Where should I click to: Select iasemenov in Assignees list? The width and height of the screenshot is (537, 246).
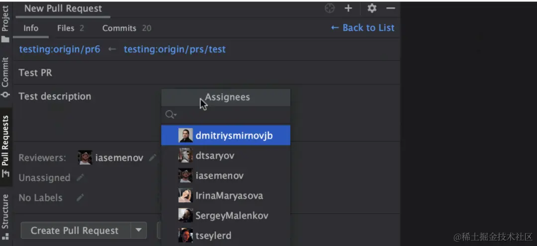click(x=226, y=176)
